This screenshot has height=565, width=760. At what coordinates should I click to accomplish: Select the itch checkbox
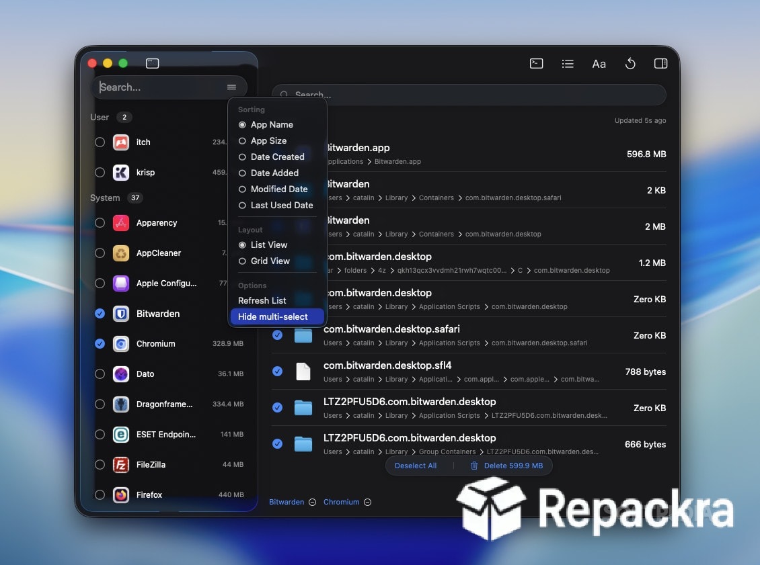(100, 142)
